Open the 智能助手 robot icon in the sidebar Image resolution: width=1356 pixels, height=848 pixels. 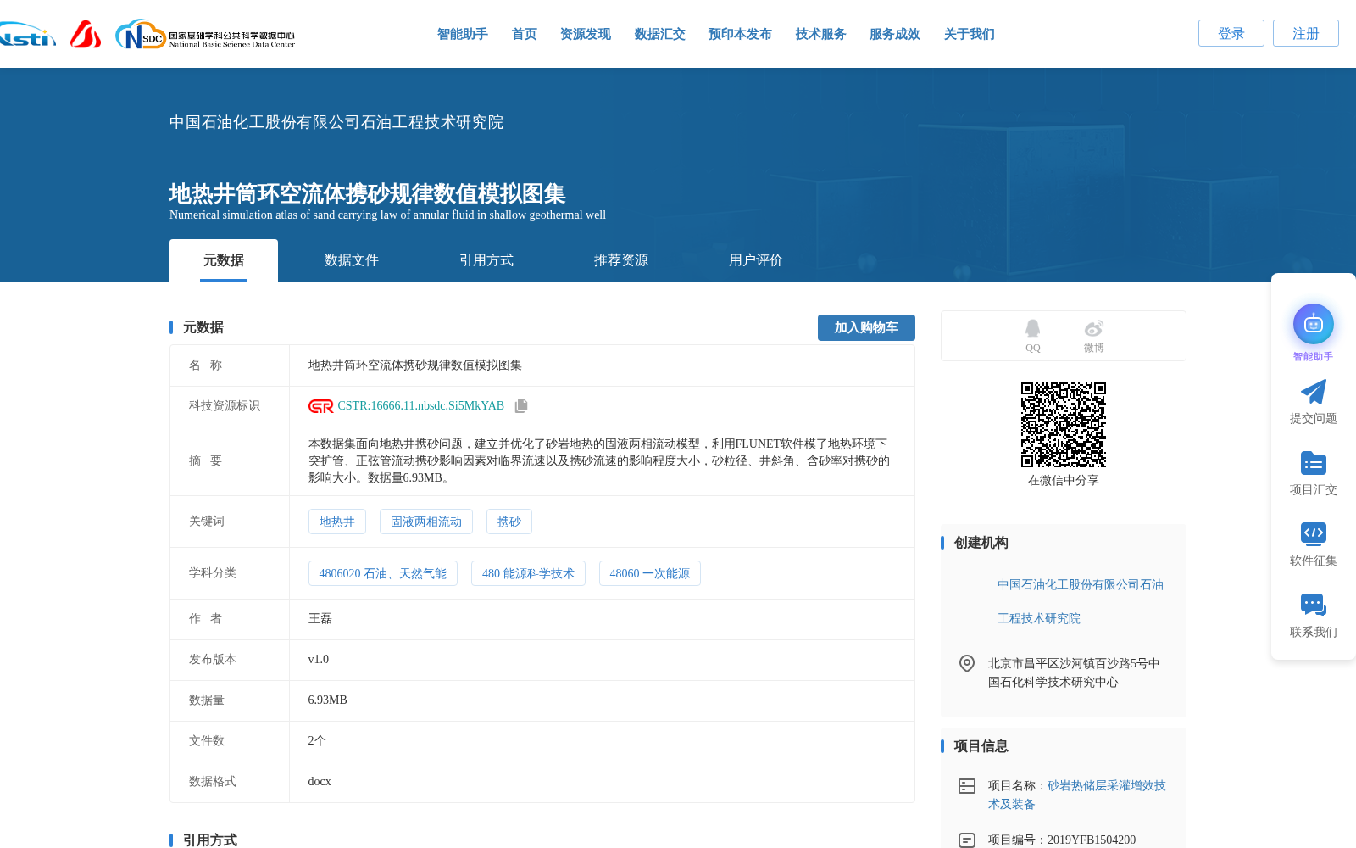(1313, 324)
